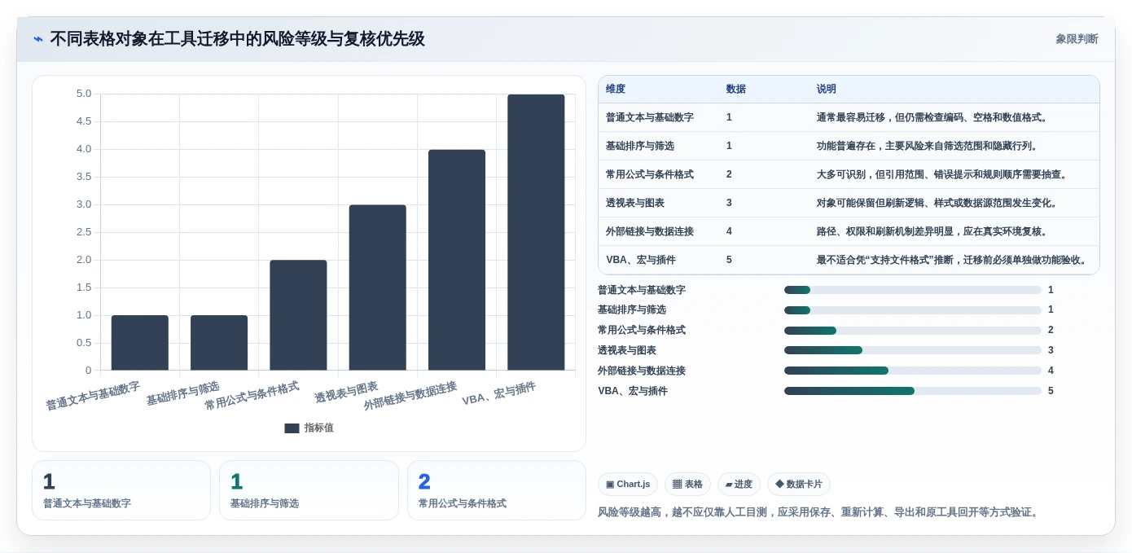Open the data card 普通文本与基础数字

click(x=121, y=490)
